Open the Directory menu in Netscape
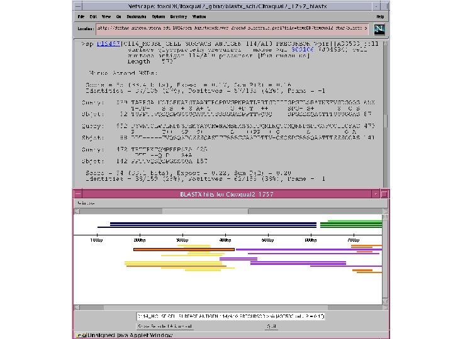 coord(179,17)
